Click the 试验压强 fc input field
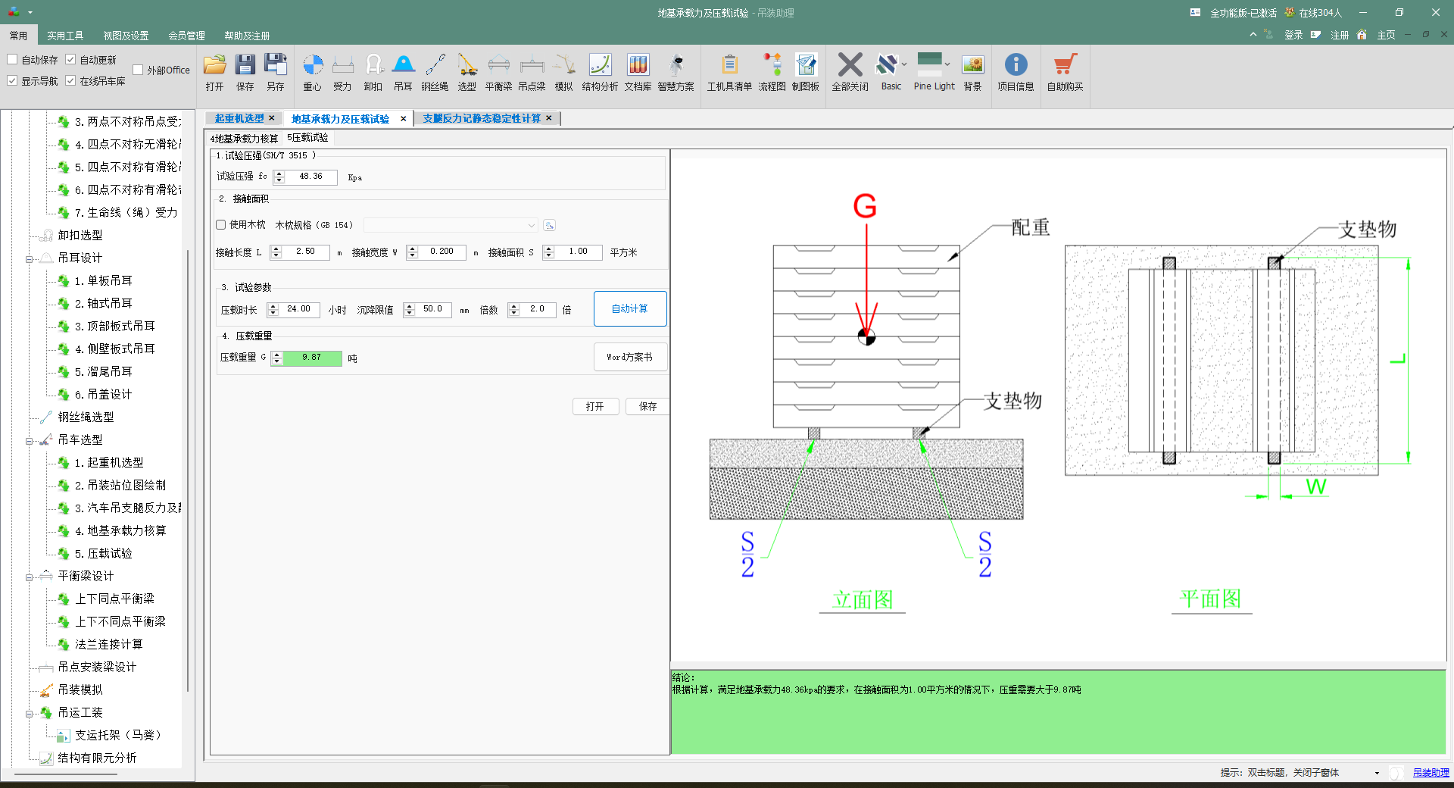Image resolution: width=1454 pixels, height=788 pixels. click(x=310, y=177)
